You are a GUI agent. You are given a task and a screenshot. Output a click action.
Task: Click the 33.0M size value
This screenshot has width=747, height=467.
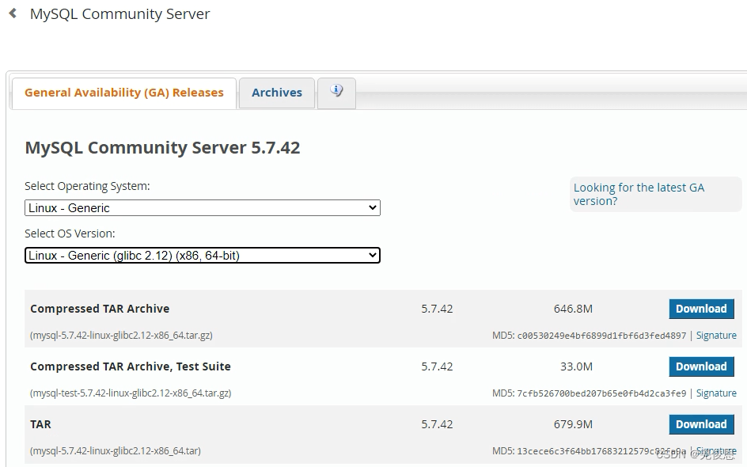click(x=576, y=366)
